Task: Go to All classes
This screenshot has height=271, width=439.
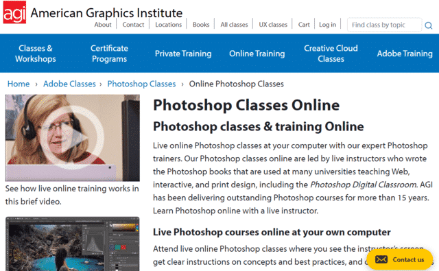Action: [x=234, y=25]
